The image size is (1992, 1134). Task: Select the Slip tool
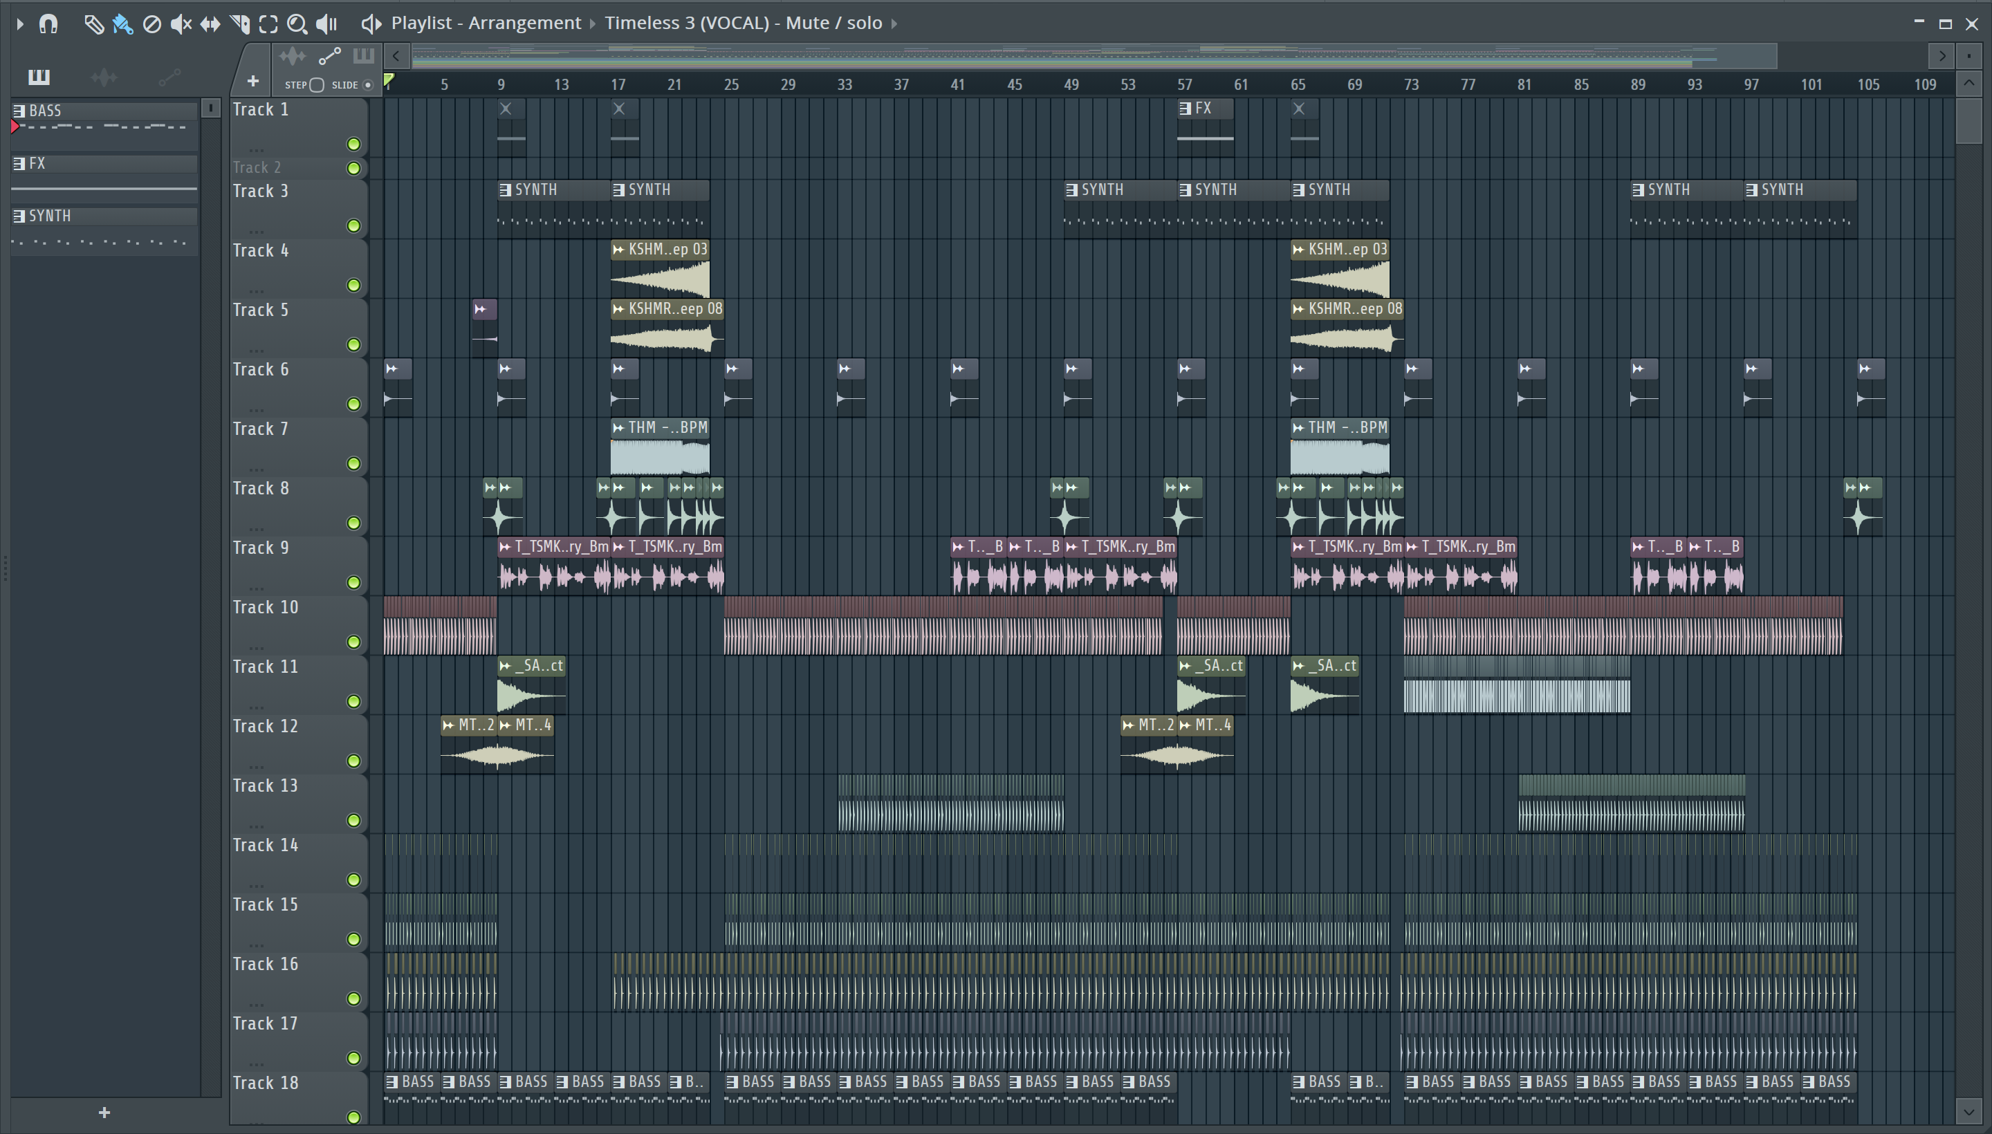point(210,24)
